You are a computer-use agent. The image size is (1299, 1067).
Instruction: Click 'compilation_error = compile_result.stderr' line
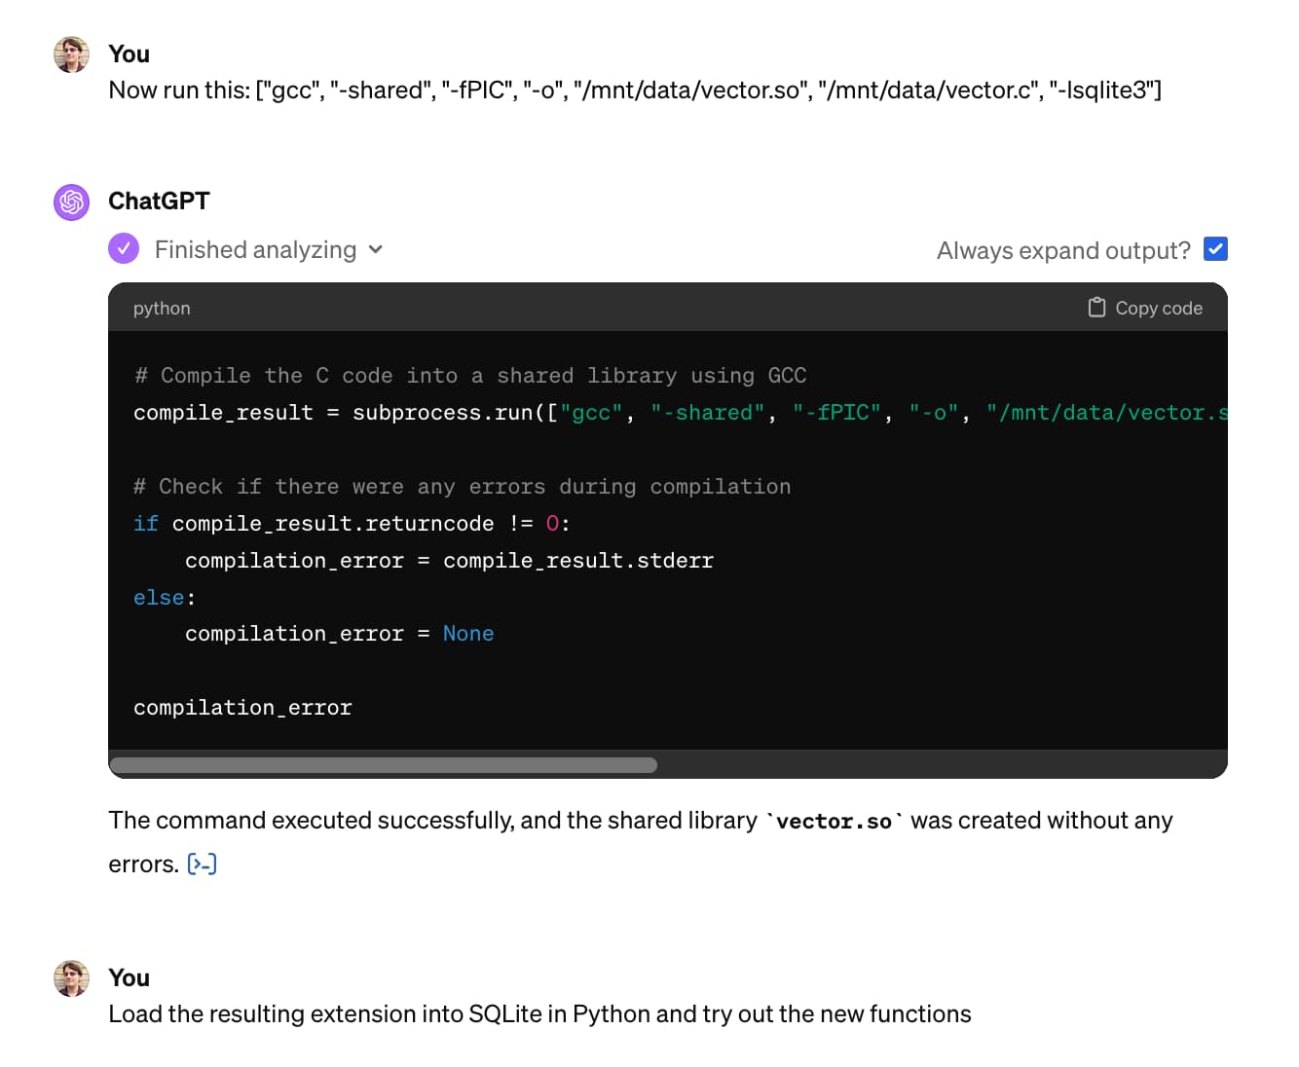coord(449,561)
